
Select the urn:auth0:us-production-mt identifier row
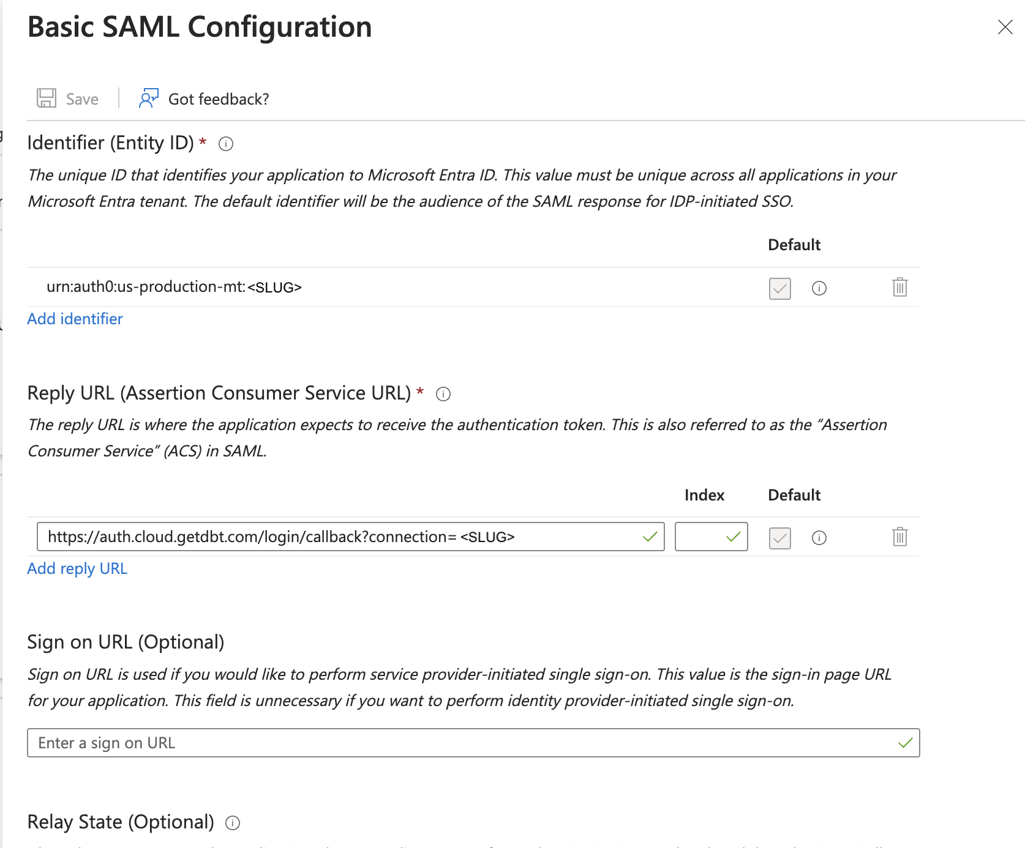[x=175, y=287]
